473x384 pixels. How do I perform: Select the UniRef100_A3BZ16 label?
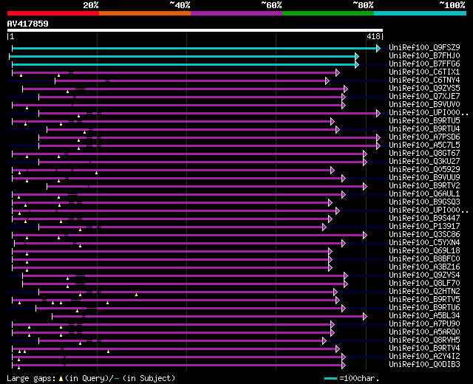point(424,267)
